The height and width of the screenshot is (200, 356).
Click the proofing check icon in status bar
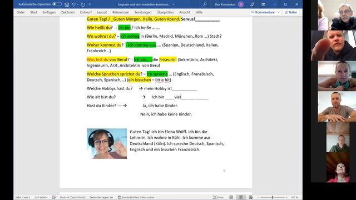[x=54, y=197]
